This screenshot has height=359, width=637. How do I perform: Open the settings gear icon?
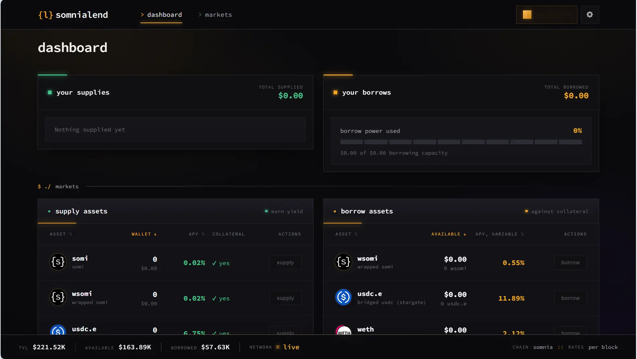590,15
